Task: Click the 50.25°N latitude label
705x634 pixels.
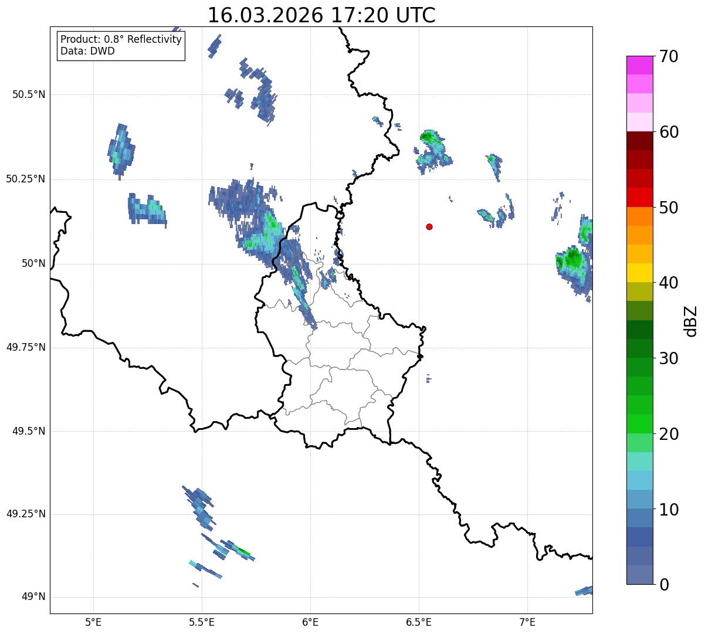Action: pyautogui.click(x=26, y=179)
